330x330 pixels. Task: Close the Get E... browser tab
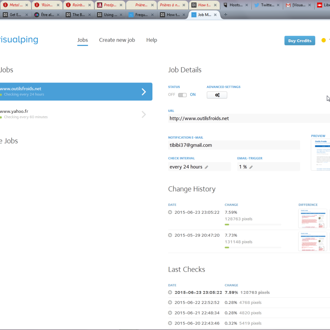point(27,15)
